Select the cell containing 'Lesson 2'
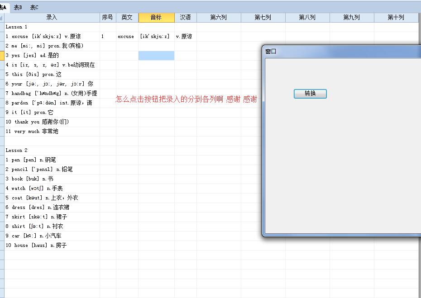Viewport: 421px width, 298px height. tap(52, 150)
